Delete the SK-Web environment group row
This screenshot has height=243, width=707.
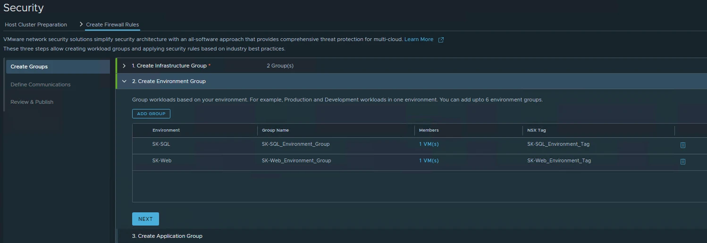[x=682, y=161]
